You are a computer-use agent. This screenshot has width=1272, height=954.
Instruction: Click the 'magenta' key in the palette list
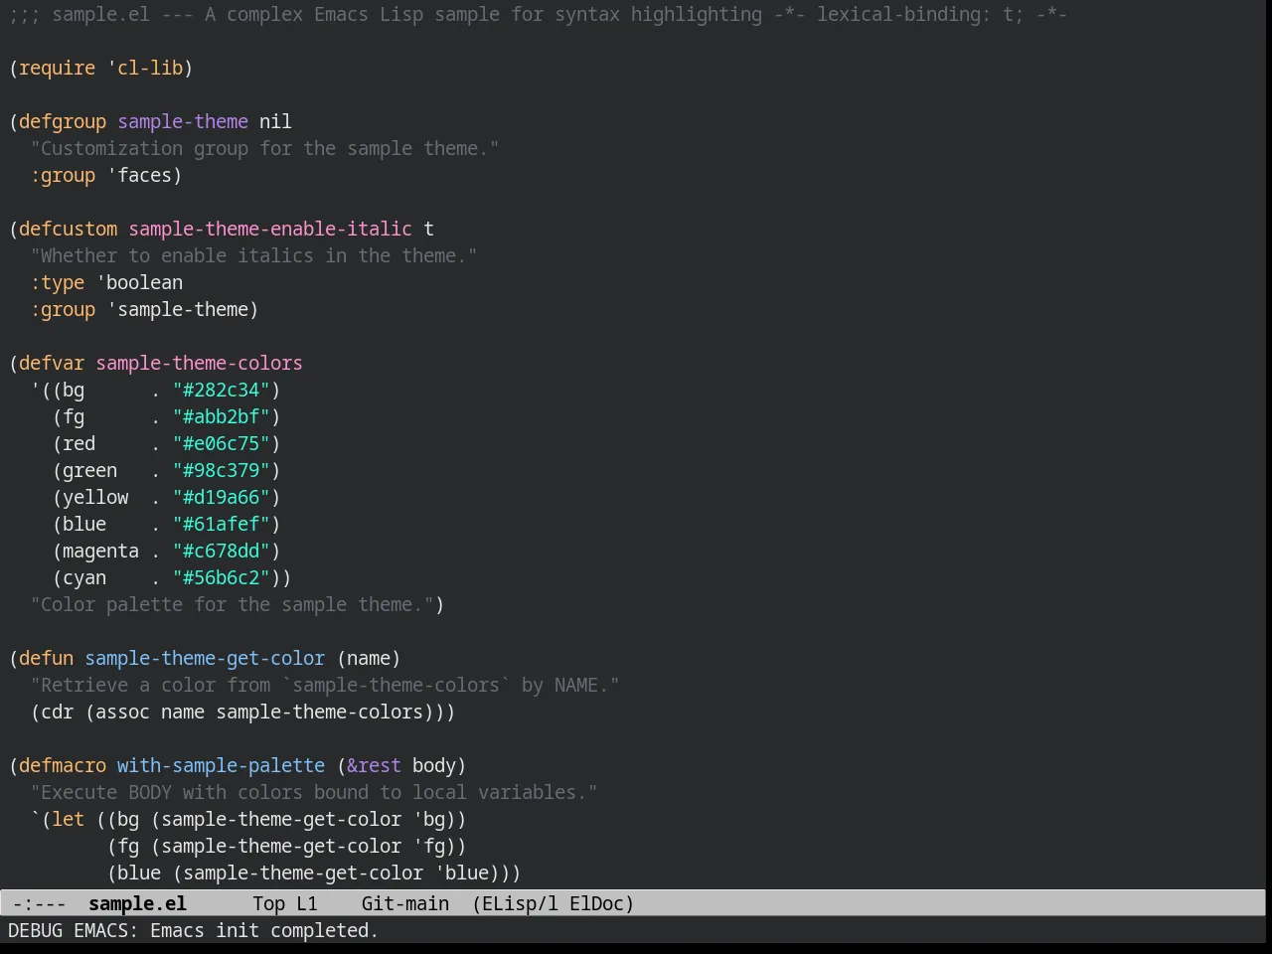[100, 551]
